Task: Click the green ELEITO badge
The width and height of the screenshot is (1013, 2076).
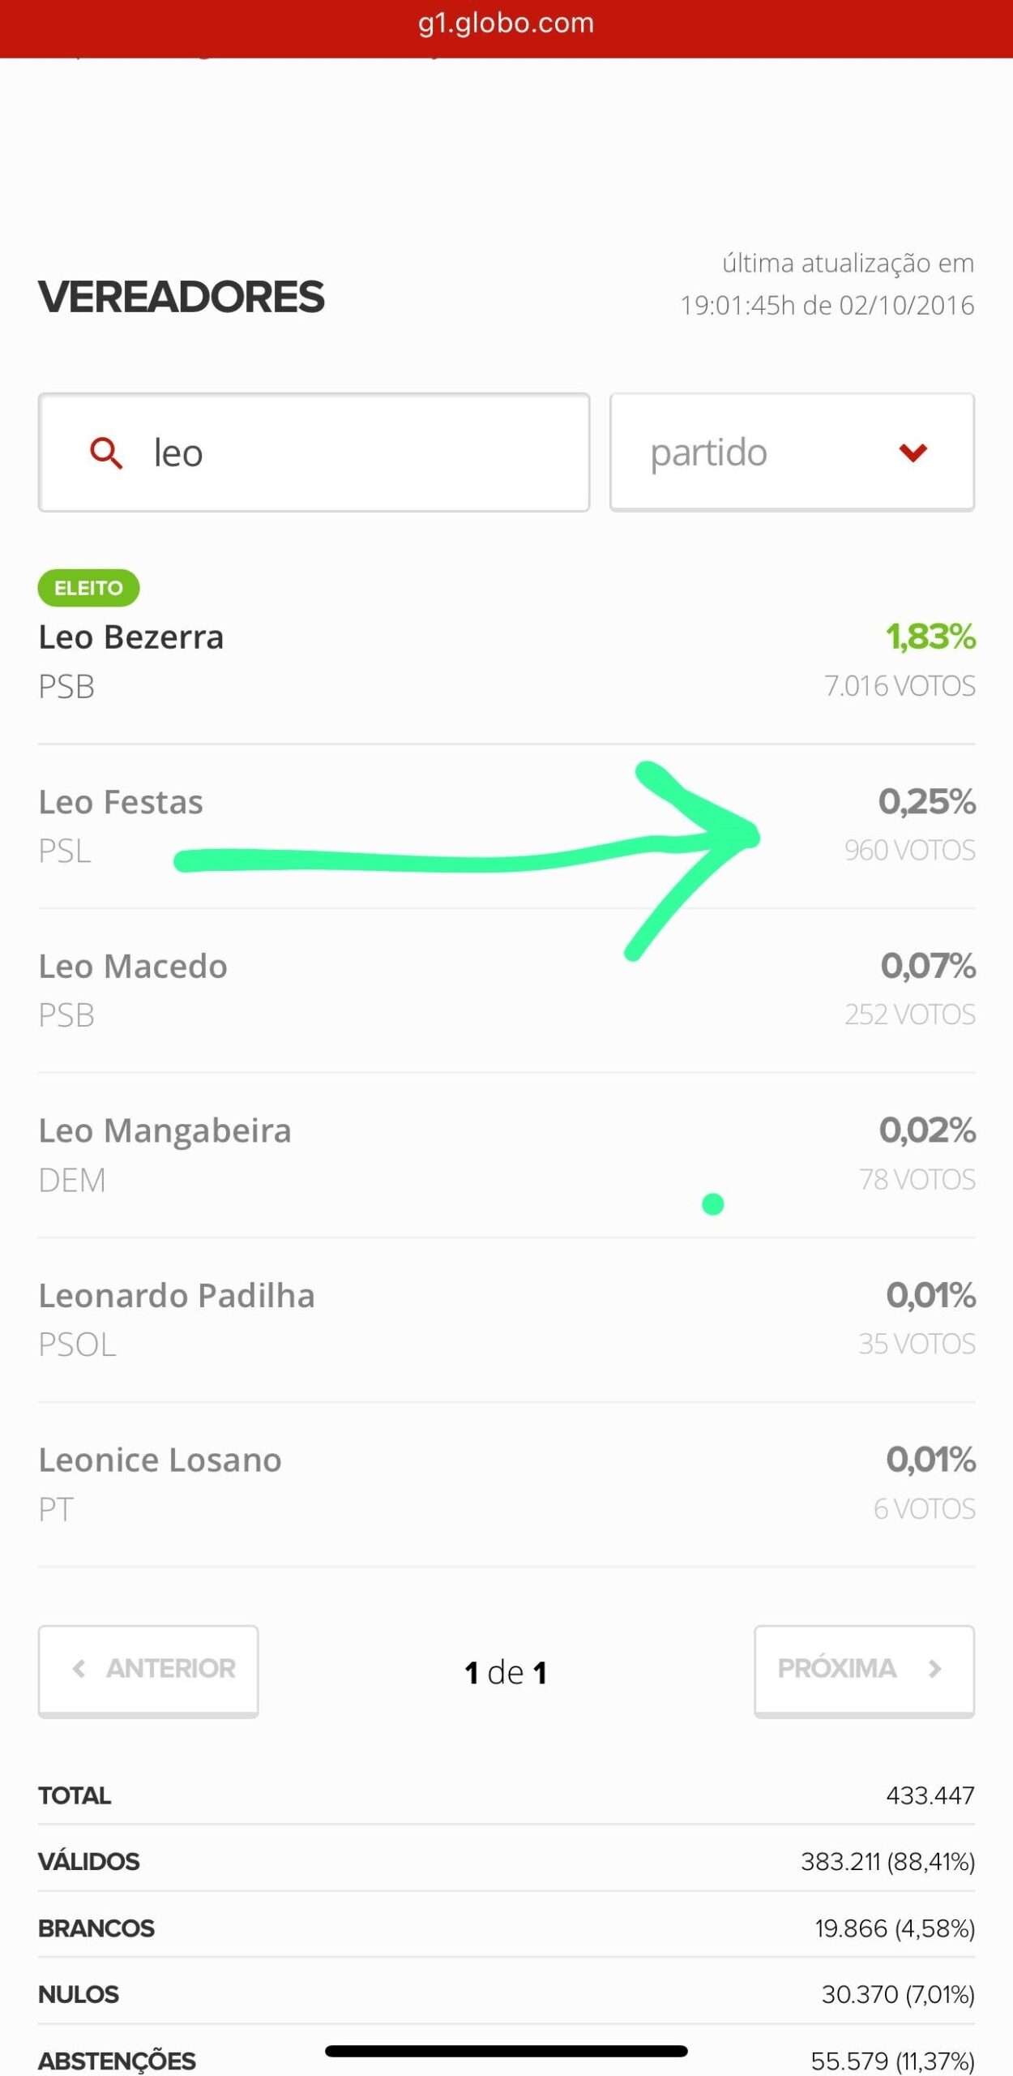Action: pyautogui.click(x=88, y=588)
